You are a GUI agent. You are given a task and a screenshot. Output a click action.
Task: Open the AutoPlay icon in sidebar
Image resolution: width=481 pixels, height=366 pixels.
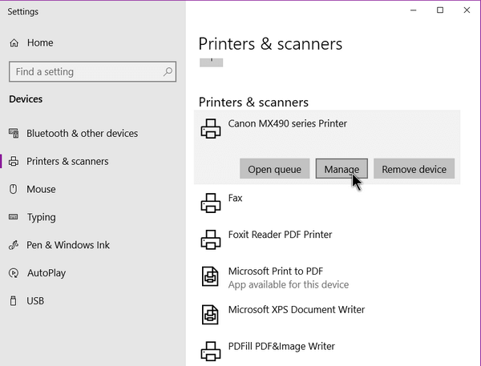coord(14,273)
